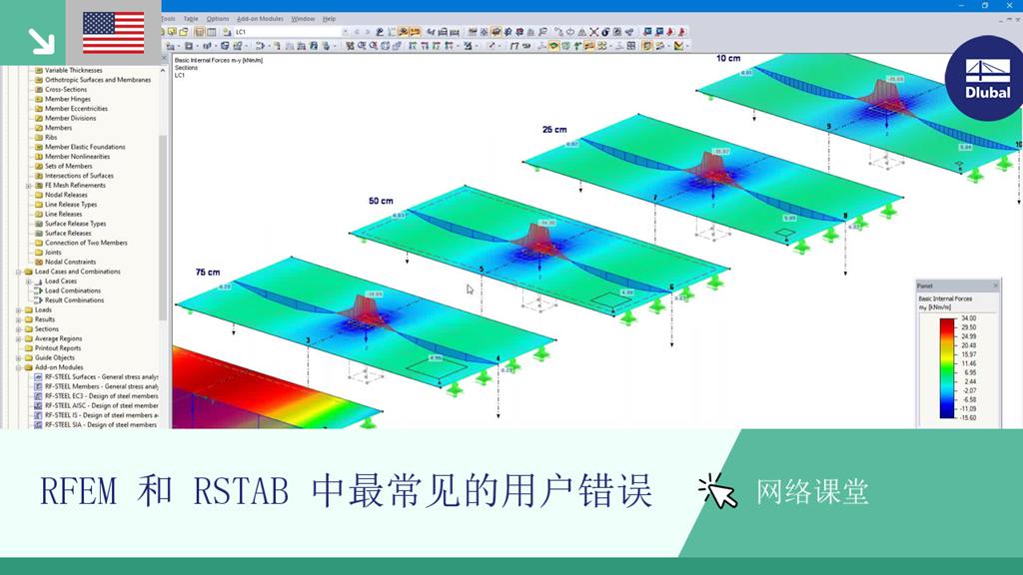Click the previous load case arrow
The width and height of the screenshot is (1023, 575).
click(x=357, y=31)
